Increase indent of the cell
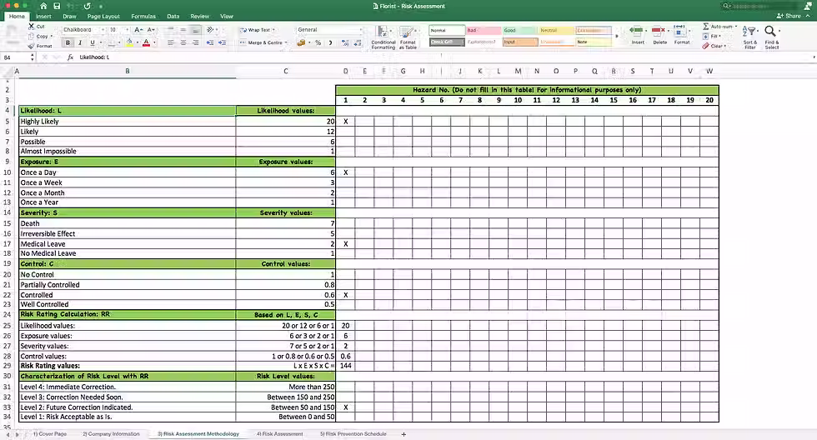This screenshot has height=440, width=817. [223, 42]
